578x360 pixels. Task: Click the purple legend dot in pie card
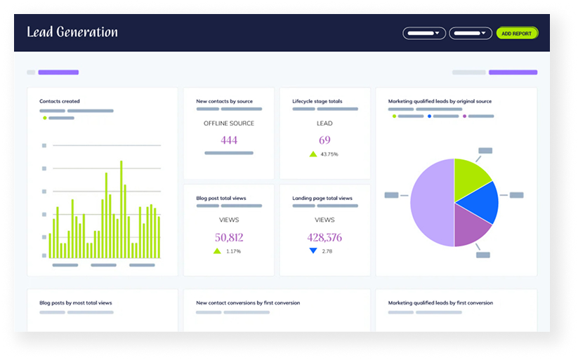point(464,116)
